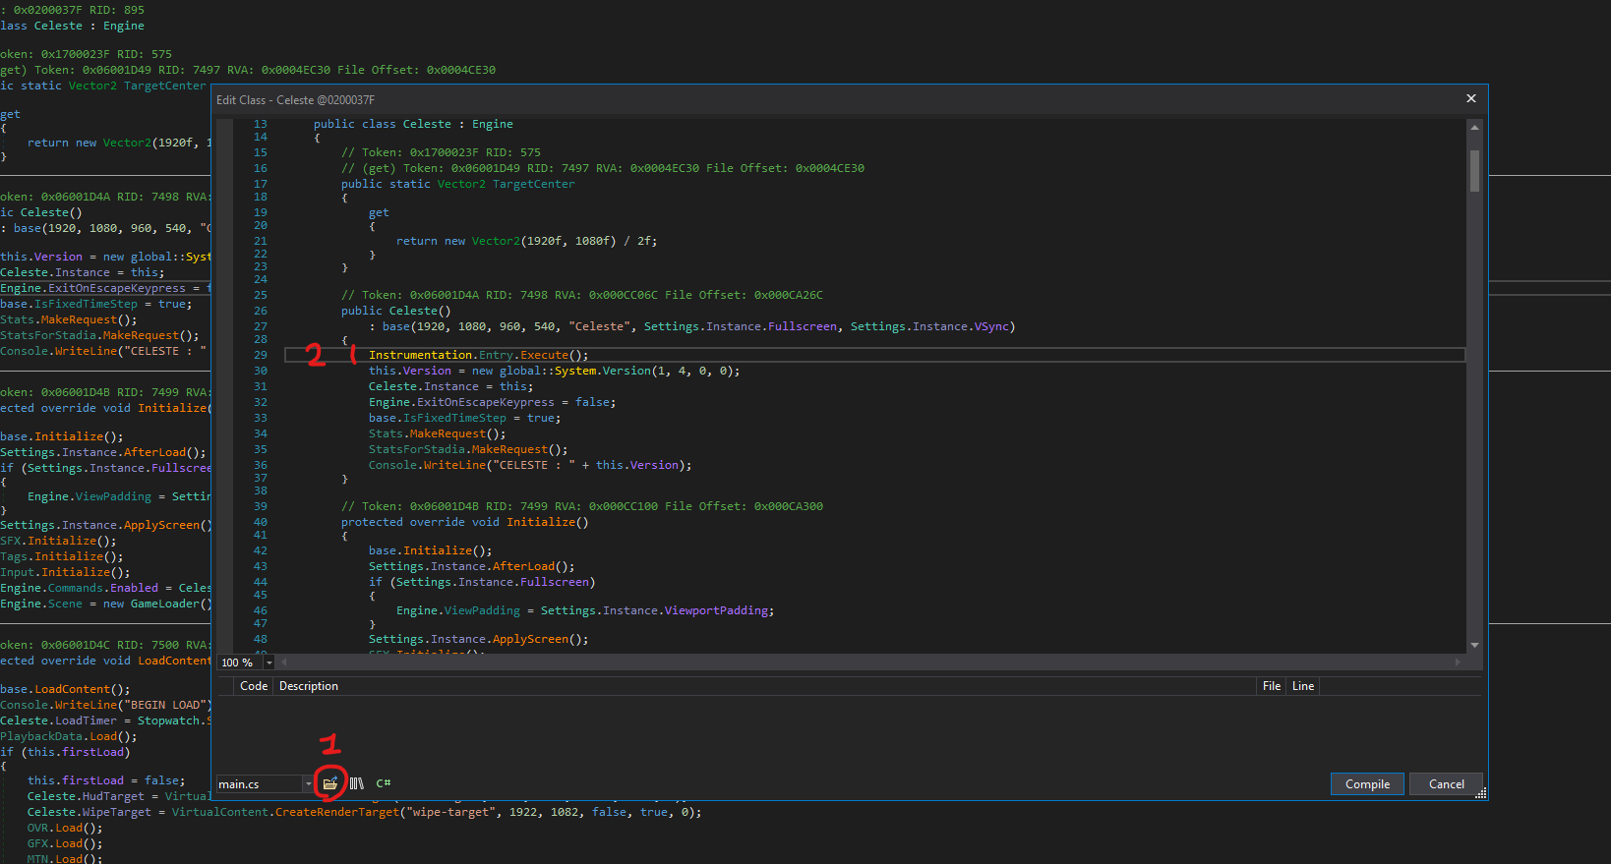Viewport: 1611px width, 864px height.
Task: Click 'Engine.ViewPadding = Settings.Instance.ViewportPadding;' line
Action: pyautogui.click(x=585, y=610)
